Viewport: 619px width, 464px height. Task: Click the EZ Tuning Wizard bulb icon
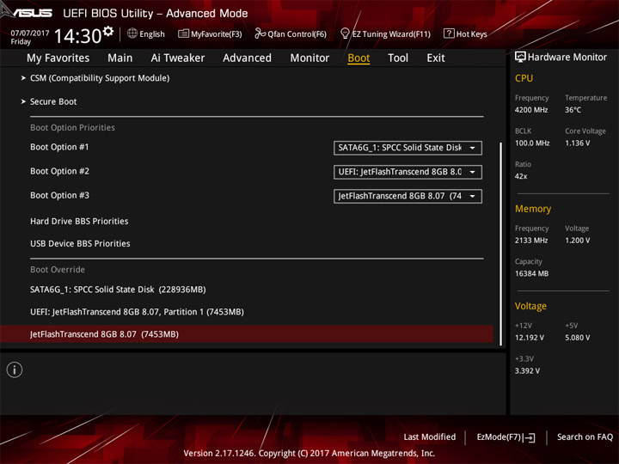345,34
